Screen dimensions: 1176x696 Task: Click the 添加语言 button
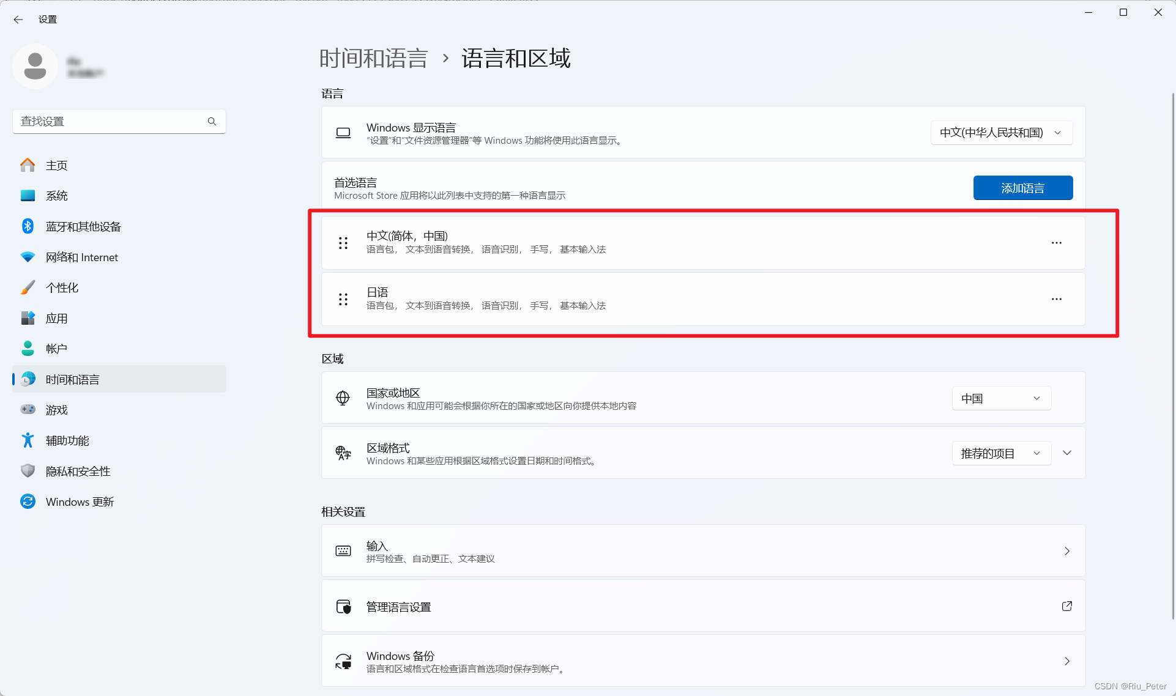click(1023, 188)
